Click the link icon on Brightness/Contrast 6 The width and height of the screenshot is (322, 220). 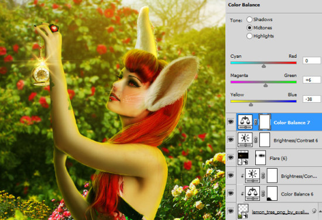pos(255,140)
